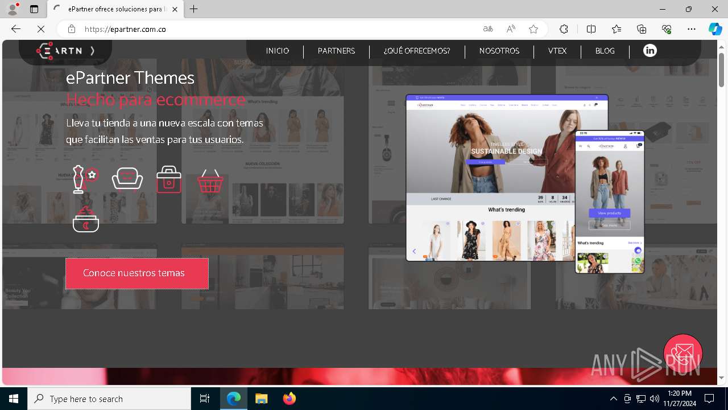The width and height of the screenshot is (728, 410).
Task: Open the notification center icon
Action: pos(709,399)
